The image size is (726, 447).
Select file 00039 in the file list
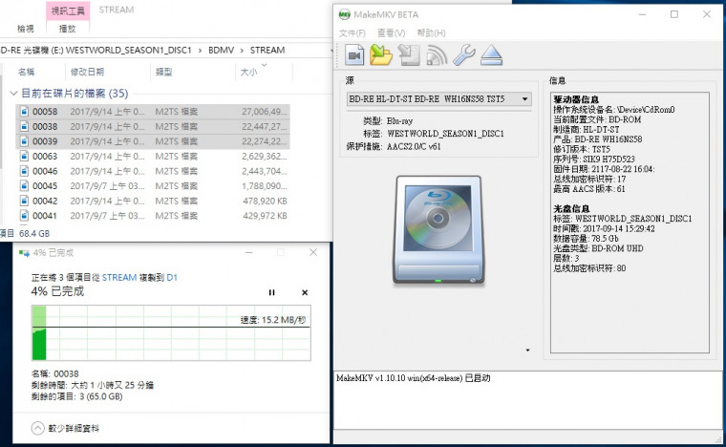click(153, 141)
